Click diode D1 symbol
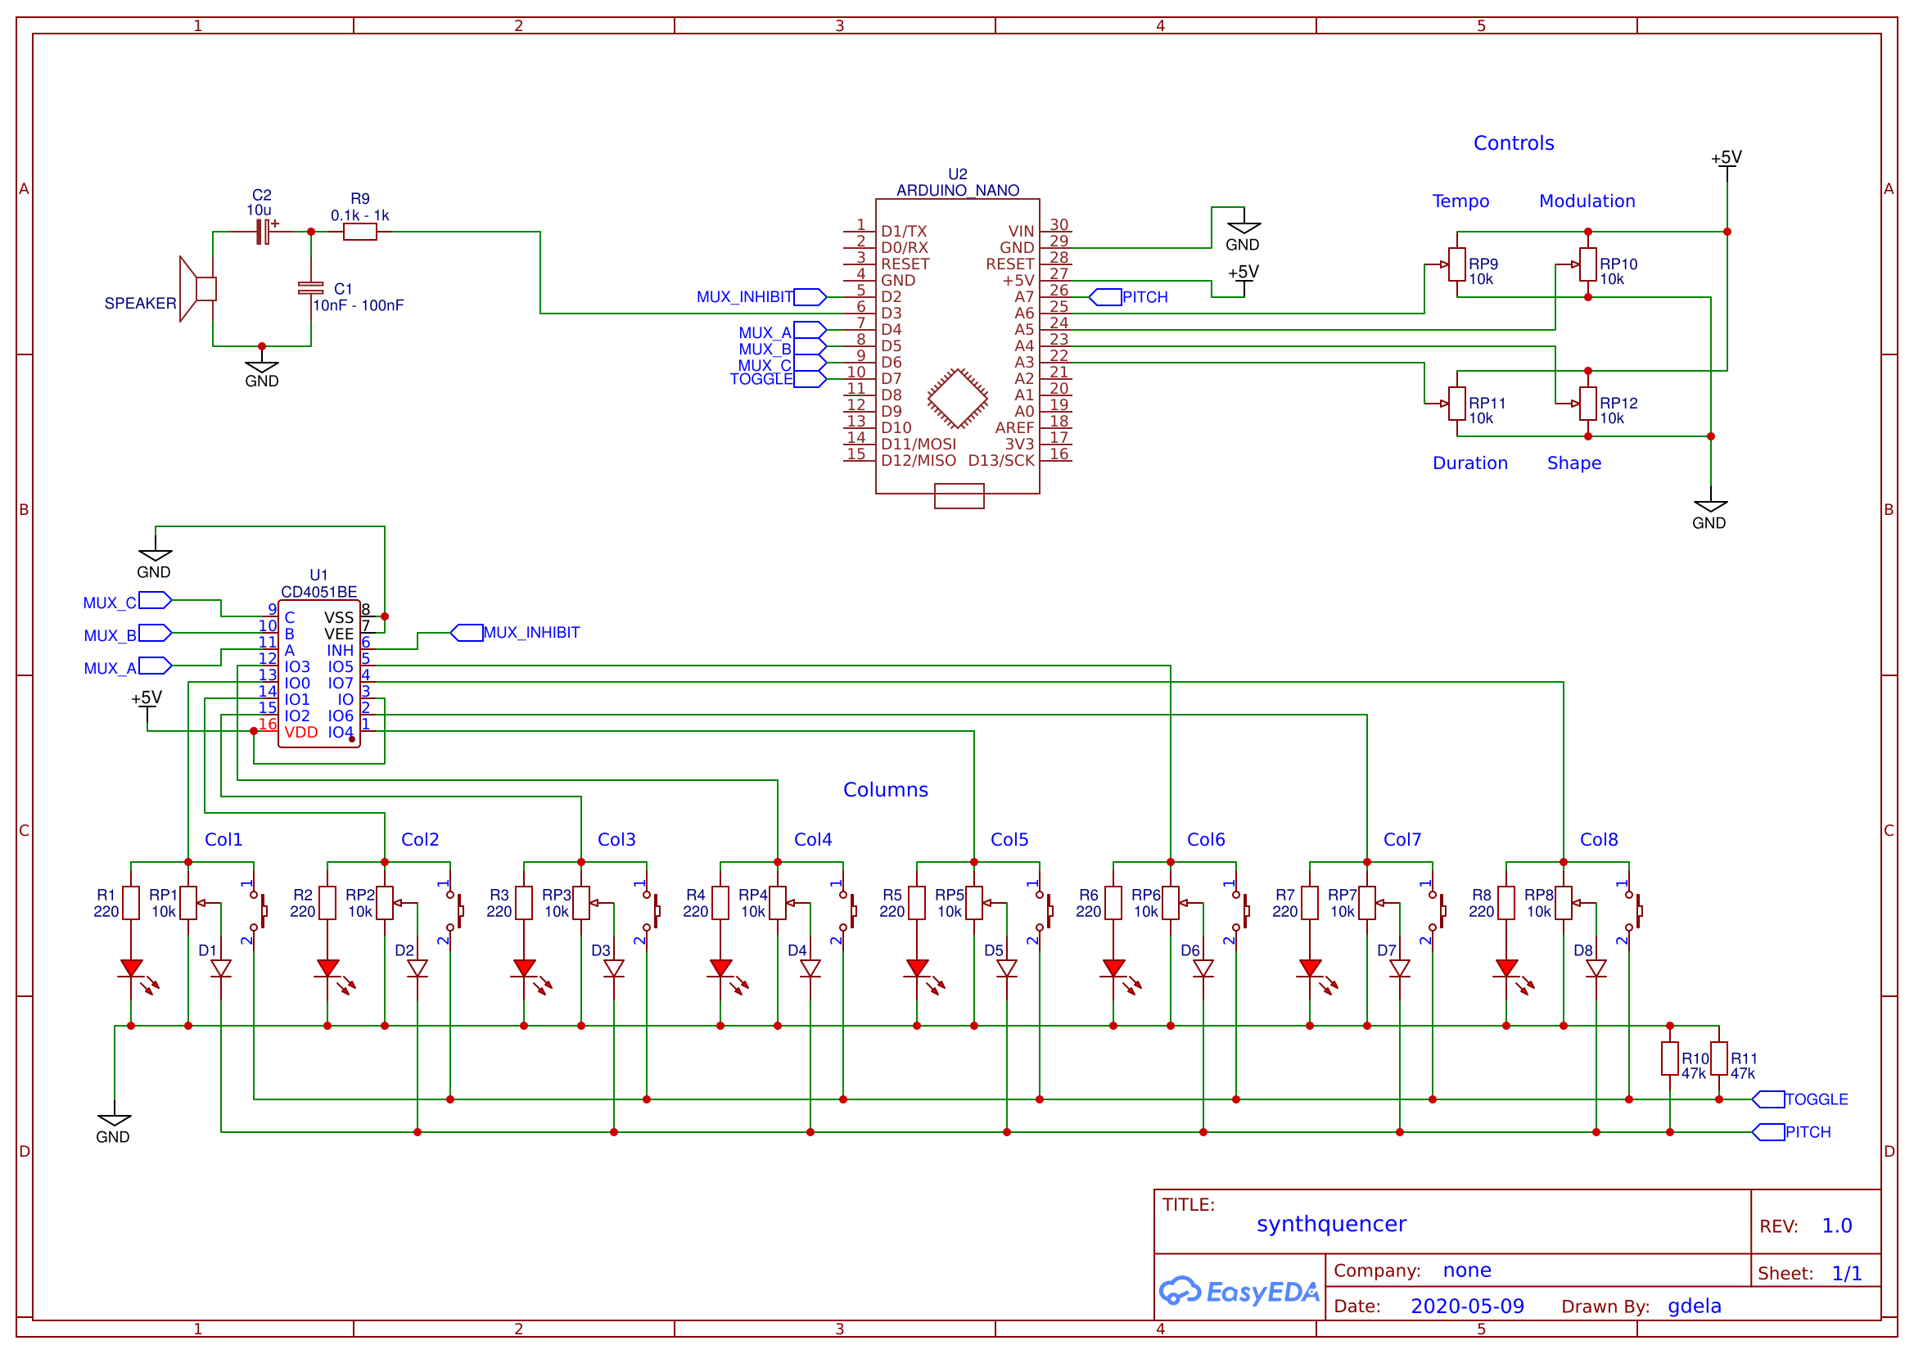 click(x=221, y=968)
